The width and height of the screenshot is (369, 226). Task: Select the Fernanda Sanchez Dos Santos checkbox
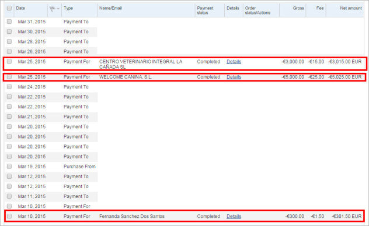point(9,216)
